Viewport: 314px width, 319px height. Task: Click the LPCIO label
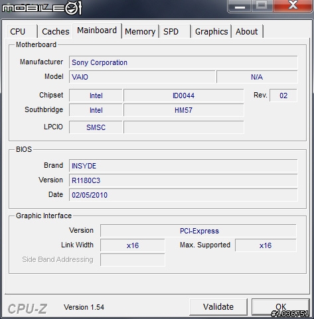(x=53, y=127)
